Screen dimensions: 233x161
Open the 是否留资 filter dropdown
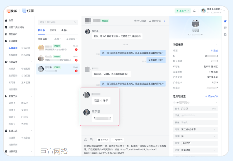pos(72,39)
